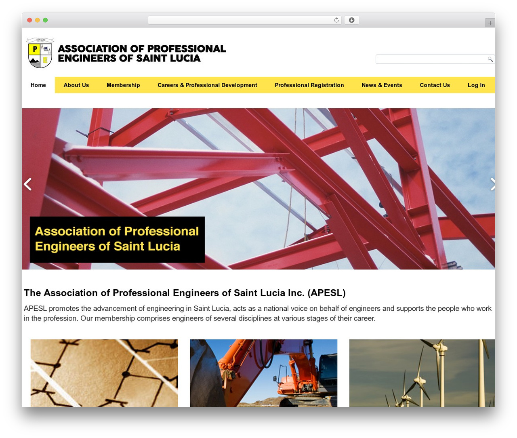Open the Membership menu item
The image size is (517, 438).
(123, 85)
